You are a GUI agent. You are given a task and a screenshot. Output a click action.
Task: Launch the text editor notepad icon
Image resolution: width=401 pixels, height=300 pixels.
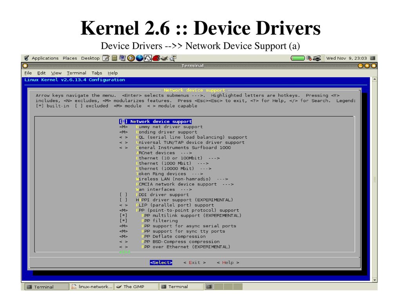106,58
